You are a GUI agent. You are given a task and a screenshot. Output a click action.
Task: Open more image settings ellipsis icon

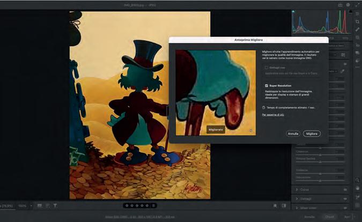357,67
